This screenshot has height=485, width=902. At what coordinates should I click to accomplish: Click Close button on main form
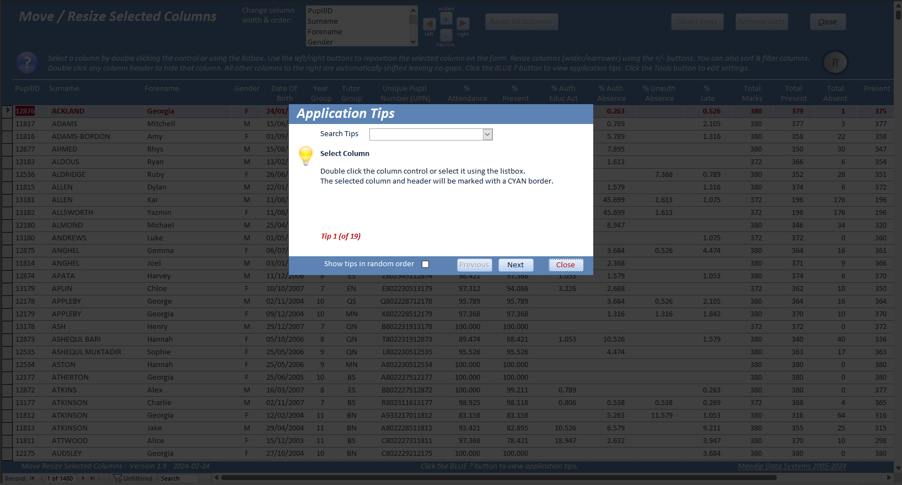click(x=828, y=22)
